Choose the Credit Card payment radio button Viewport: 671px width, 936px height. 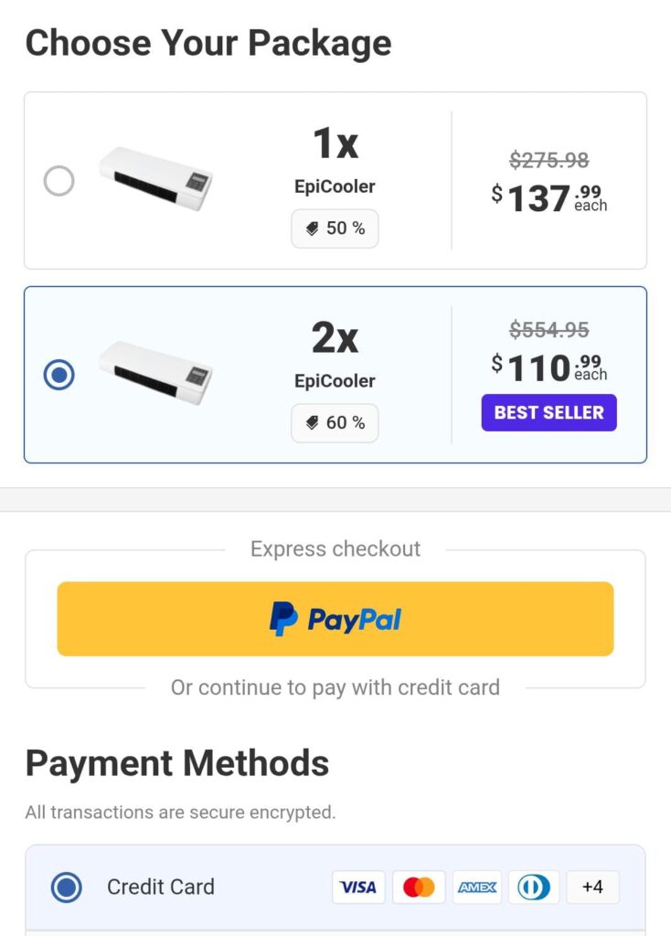pos(67,887)
